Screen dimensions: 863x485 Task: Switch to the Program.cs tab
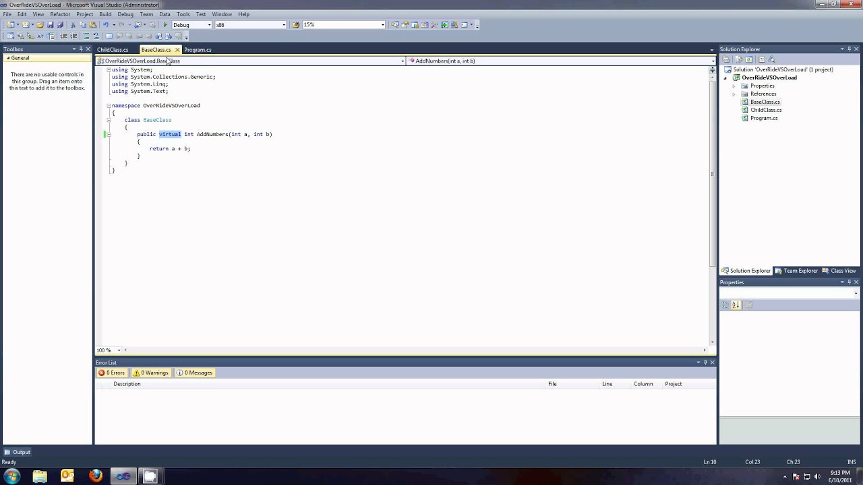tap(198, 50)
